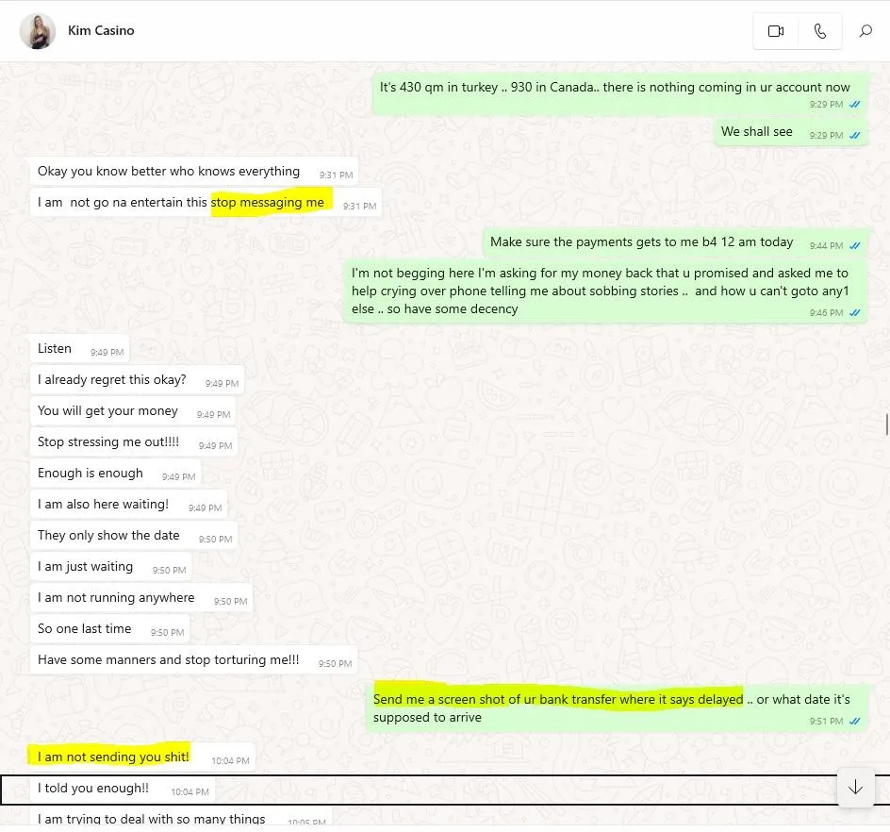The image size is (890, 832).
Task: Select "Have some manners and stop torturing me!!!"
Action: point(193,660)
